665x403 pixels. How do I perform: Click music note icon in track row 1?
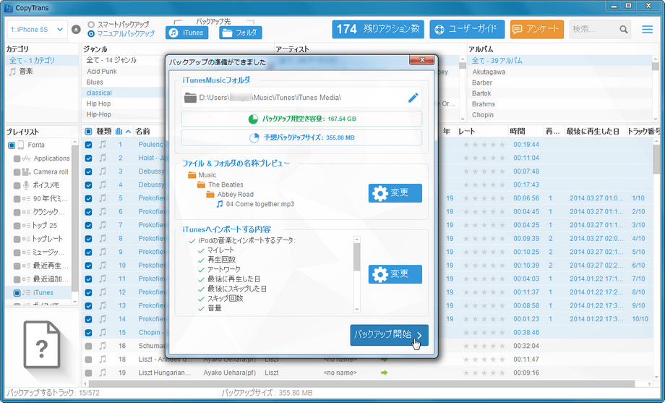[103, 145]
